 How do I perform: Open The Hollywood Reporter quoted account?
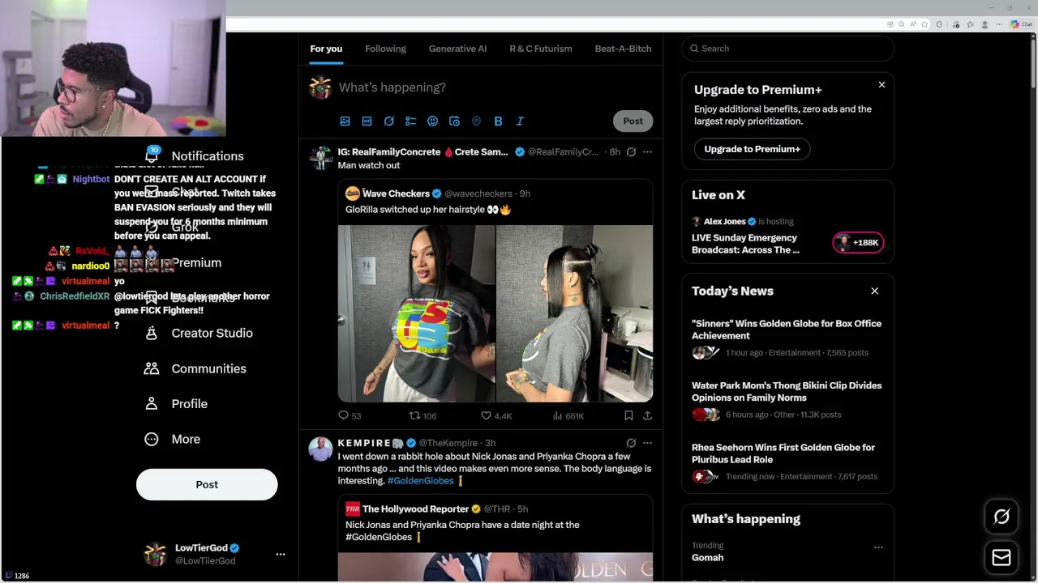point(415,509)
